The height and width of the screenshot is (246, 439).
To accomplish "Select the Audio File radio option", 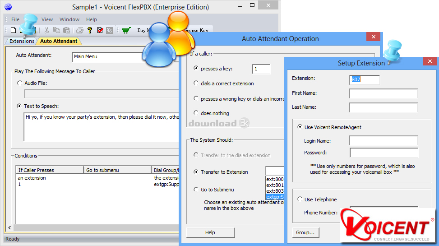I will (x=19, y=83).
